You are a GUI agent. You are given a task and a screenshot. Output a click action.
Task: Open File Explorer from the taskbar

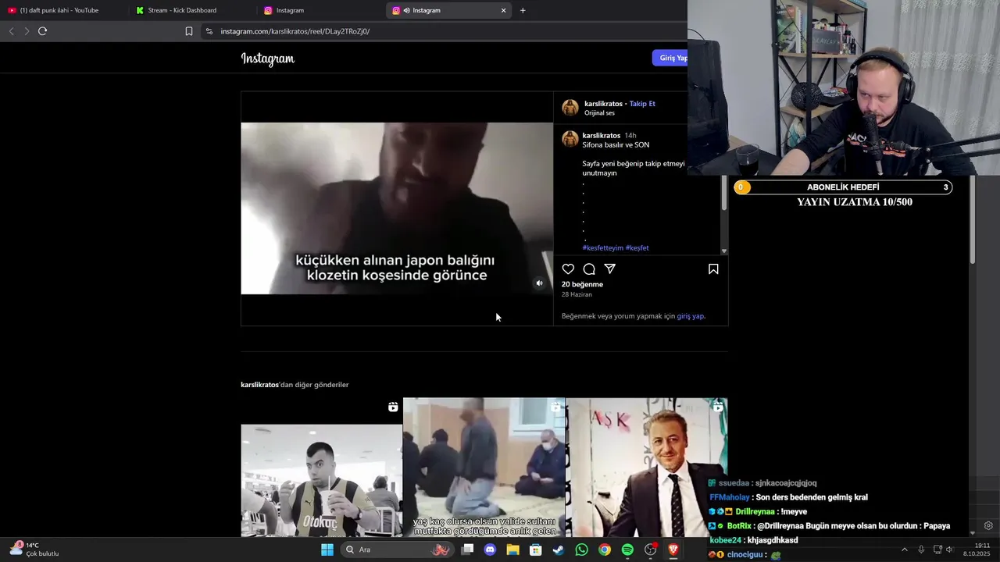pyautogui.click(x=512, y=550)
